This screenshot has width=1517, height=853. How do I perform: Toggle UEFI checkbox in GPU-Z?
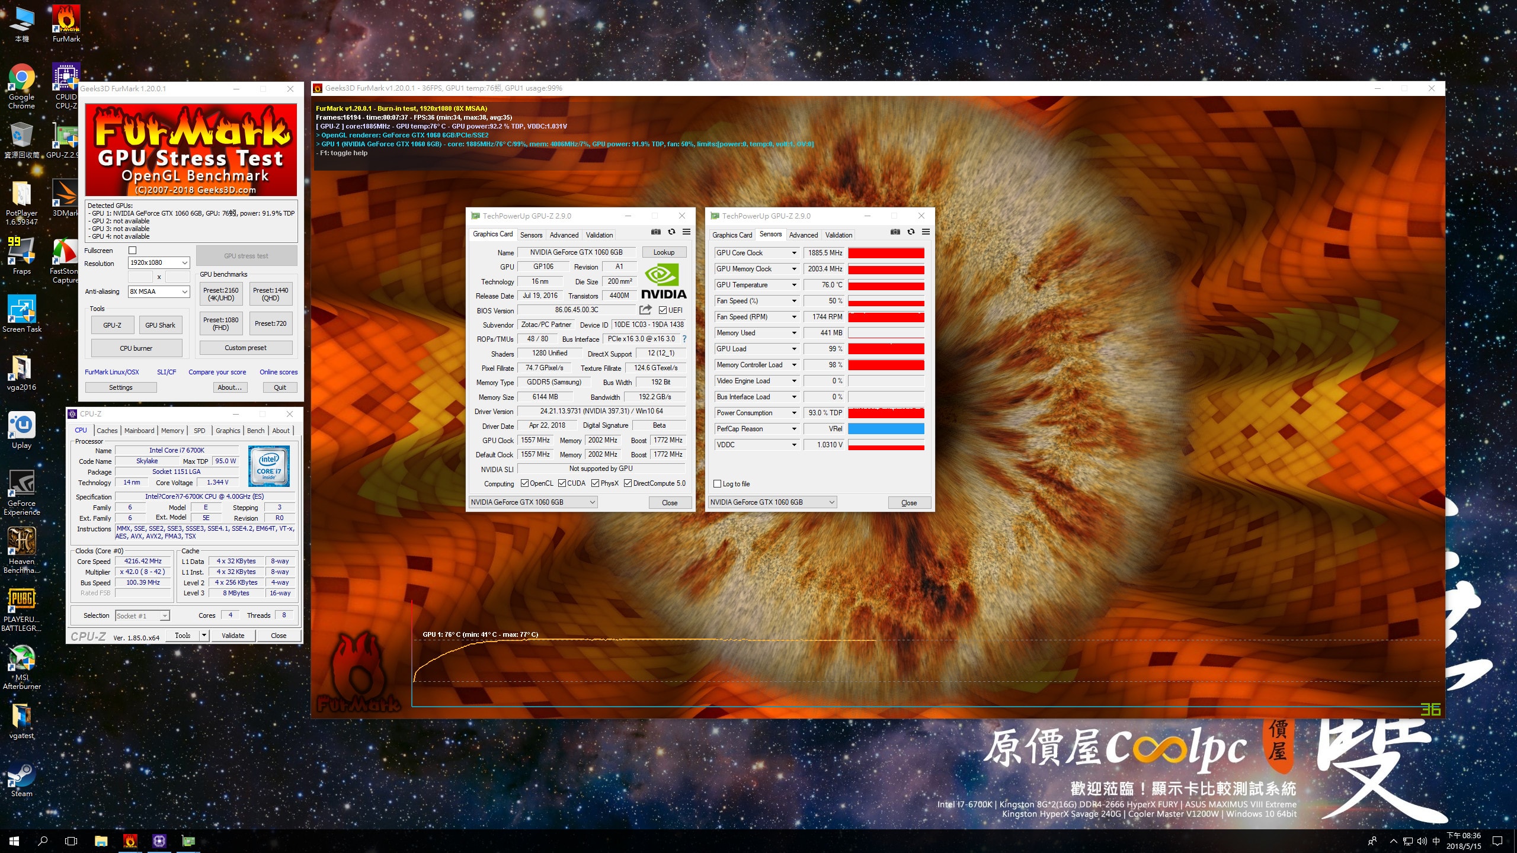click(x=663, y=310)
